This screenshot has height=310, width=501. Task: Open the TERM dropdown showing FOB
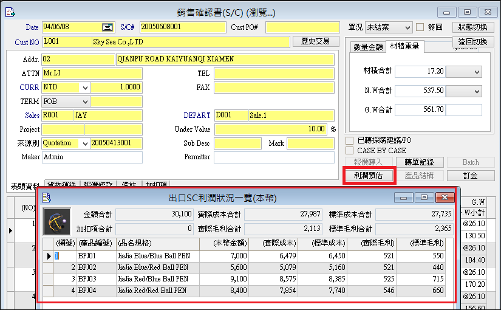[84, 102]
